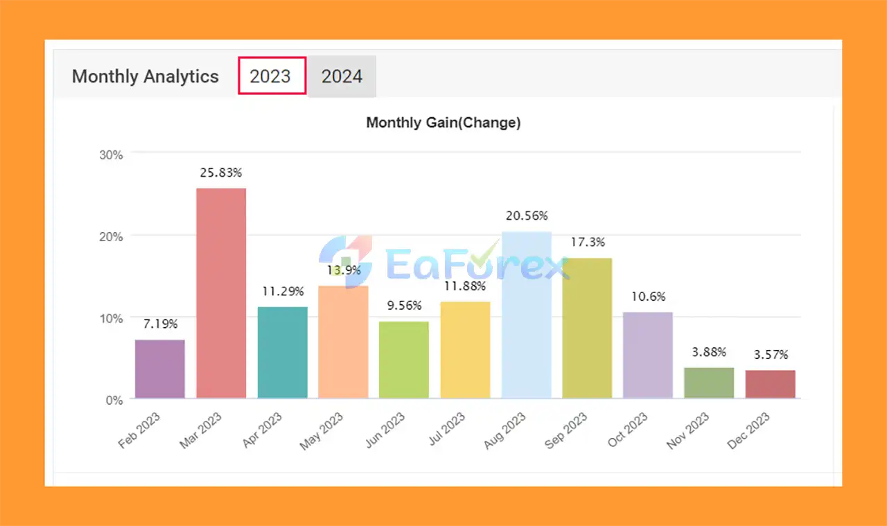Select the dark red Dec 2023 bar
887x526 pixels.
[x=770, y=385]
